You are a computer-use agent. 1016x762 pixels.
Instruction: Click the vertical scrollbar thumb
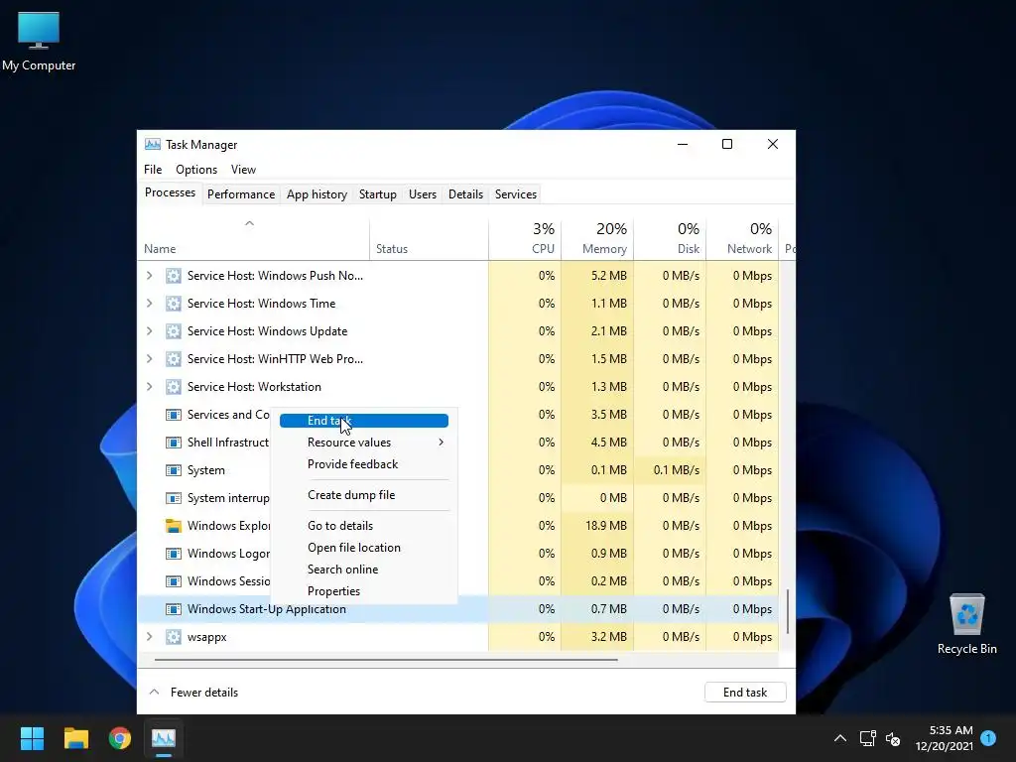pyautogui.click(x=788, y=611)
